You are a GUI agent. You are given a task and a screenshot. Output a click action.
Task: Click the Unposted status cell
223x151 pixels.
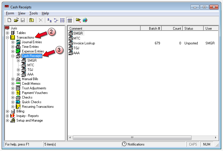pyautogui.click(x=191, y=43)
